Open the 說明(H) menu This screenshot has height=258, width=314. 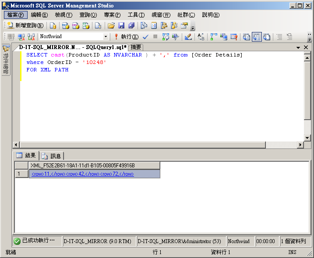pos(211,15)
